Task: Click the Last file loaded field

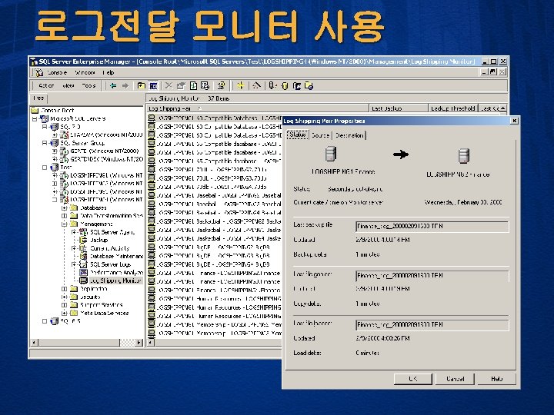Action: [432, 324]
